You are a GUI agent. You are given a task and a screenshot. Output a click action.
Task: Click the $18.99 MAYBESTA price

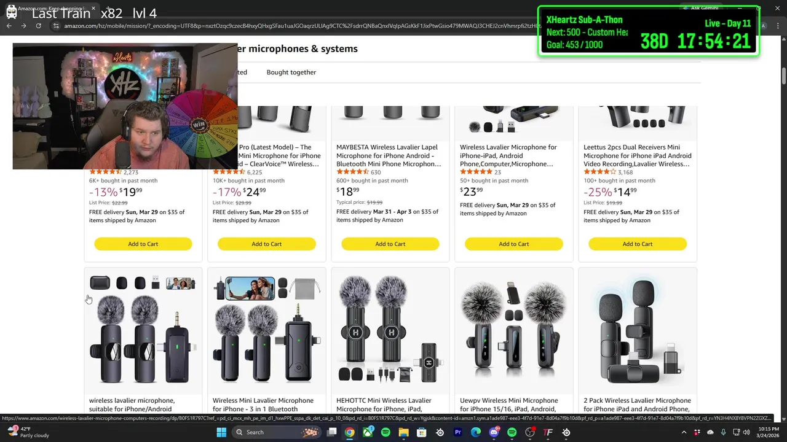coord(349,192)
